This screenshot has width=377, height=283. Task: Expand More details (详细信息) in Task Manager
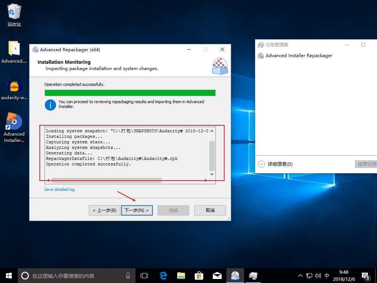click(x=275, y=164)
